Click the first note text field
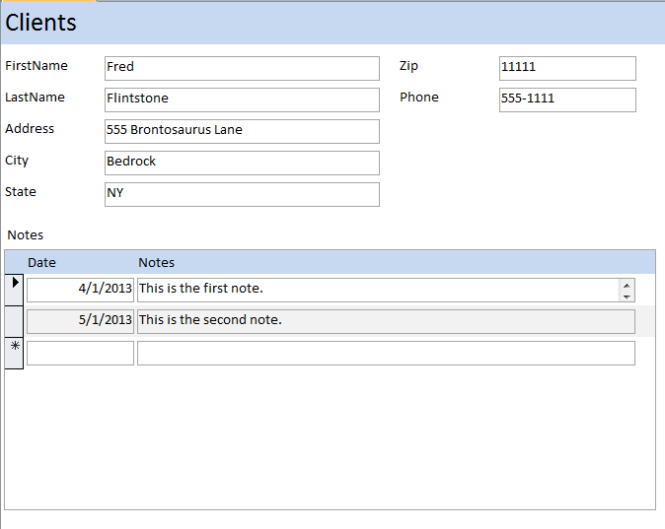The image size is (665, 529). [x=376, y=290]
